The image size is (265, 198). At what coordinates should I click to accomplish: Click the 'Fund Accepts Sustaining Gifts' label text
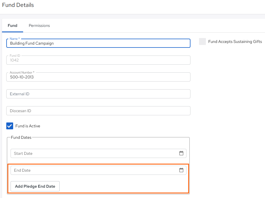[235, 42]
